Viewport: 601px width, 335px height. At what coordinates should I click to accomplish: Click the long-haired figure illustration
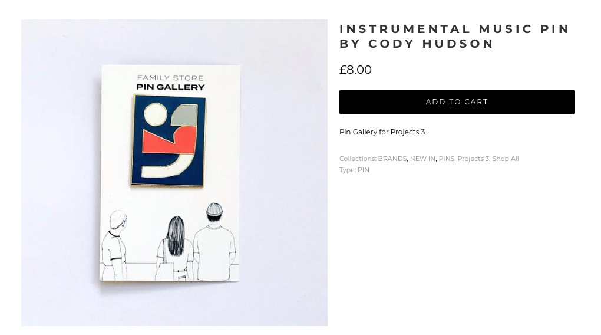pyautogui.click(x=174, y=249)
